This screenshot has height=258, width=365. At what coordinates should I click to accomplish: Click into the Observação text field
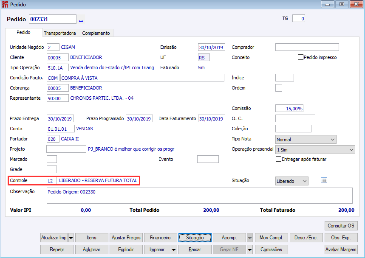[x=199, y=196]
